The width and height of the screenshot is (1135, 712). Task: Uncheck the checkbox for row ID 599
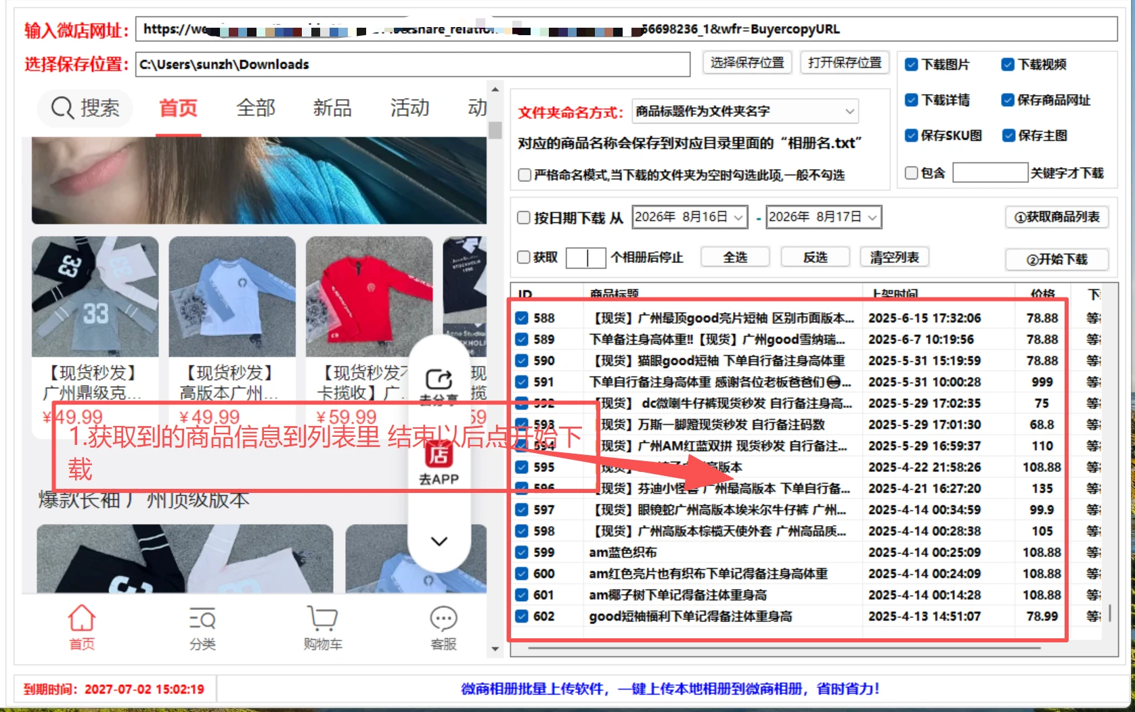pos(522,552)
